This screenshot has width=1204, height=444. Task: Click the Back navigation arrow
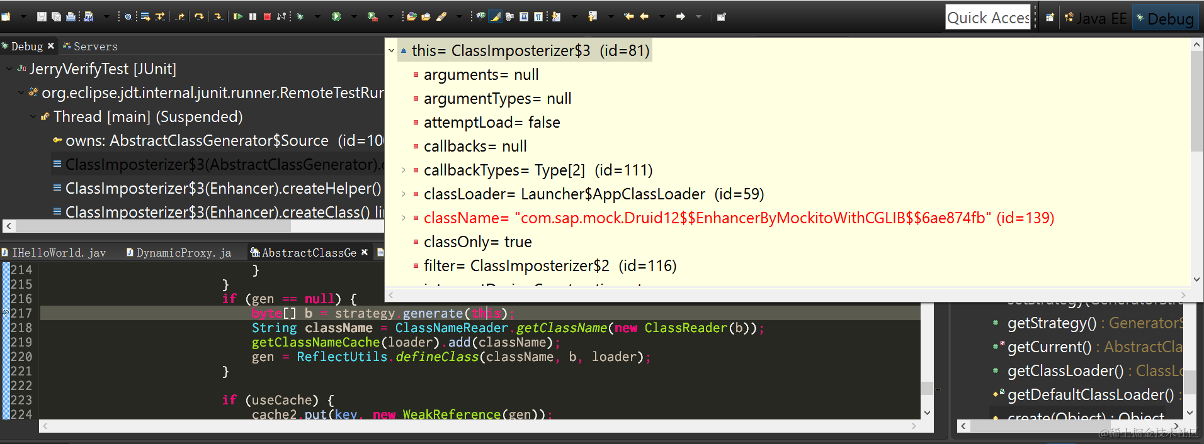(644, 16)
